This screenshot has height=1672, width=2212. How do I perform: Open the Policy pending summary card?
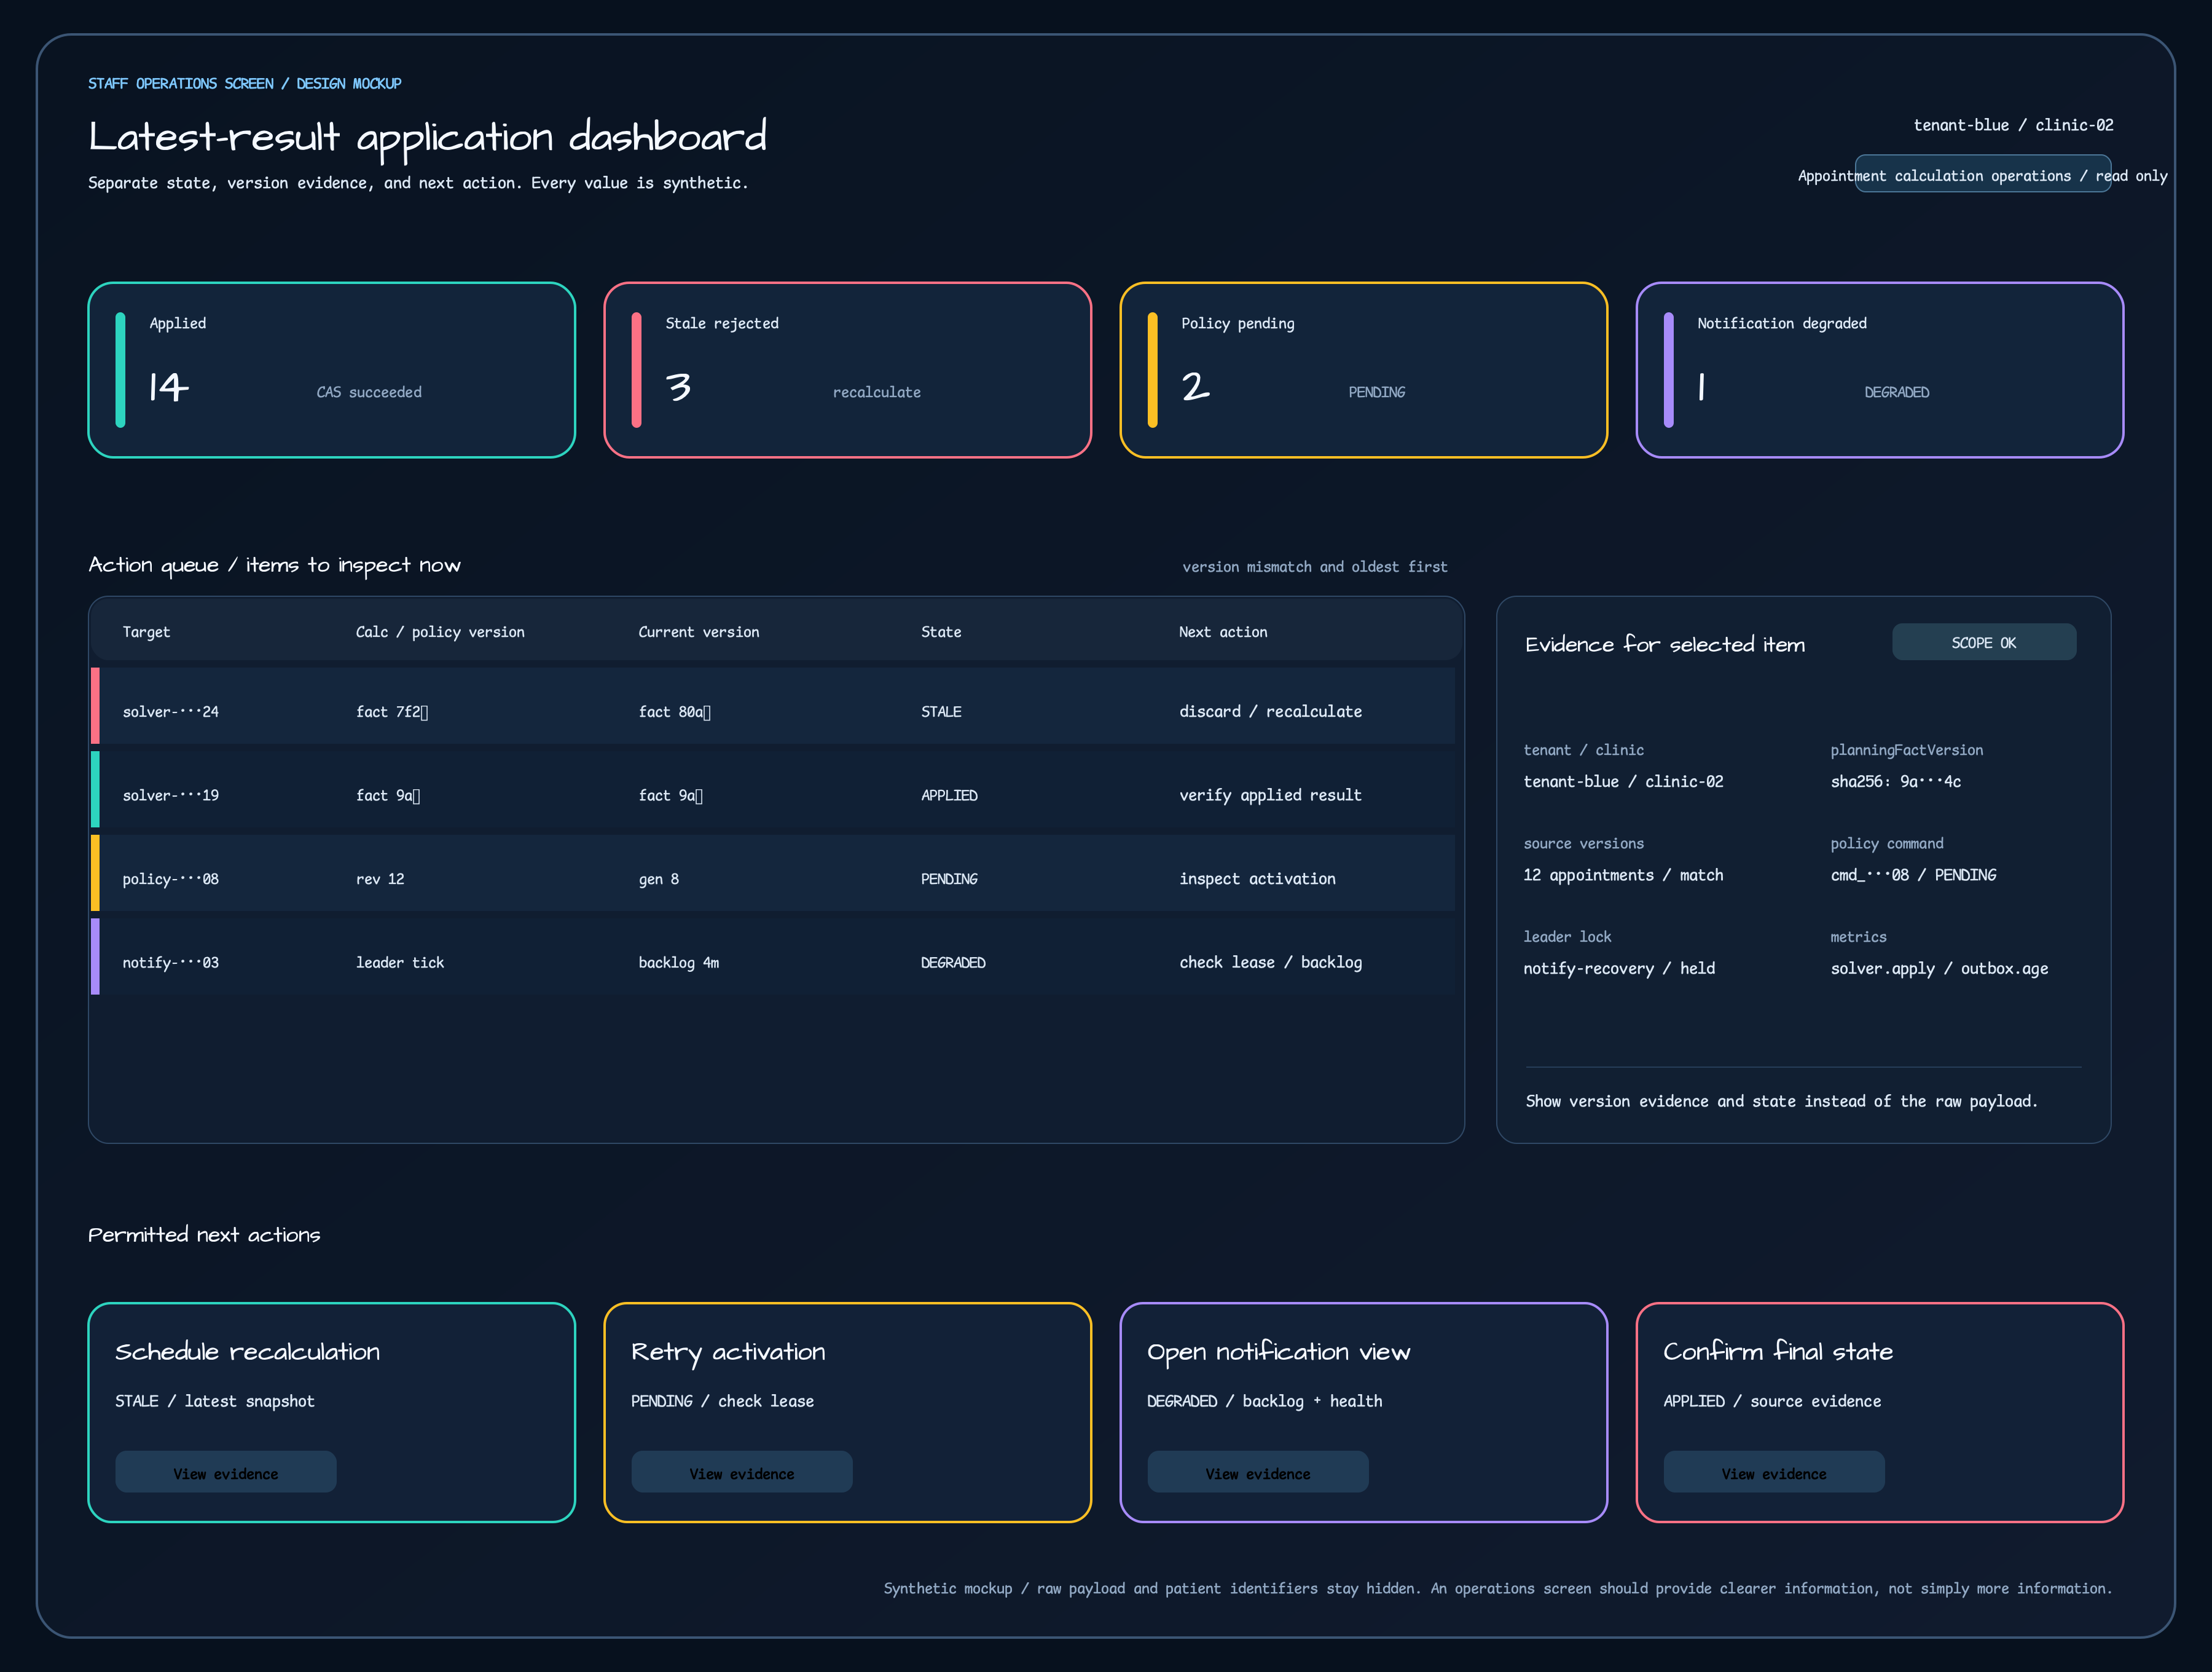pyautogui.click(x=1364, y=370)
